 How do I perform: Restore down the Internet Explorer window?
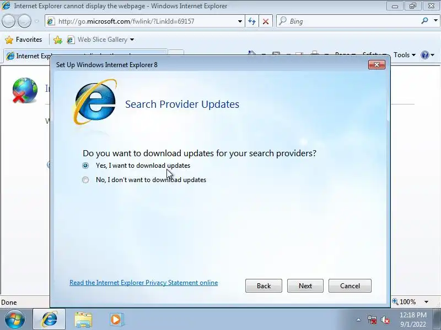coord(413,6)
